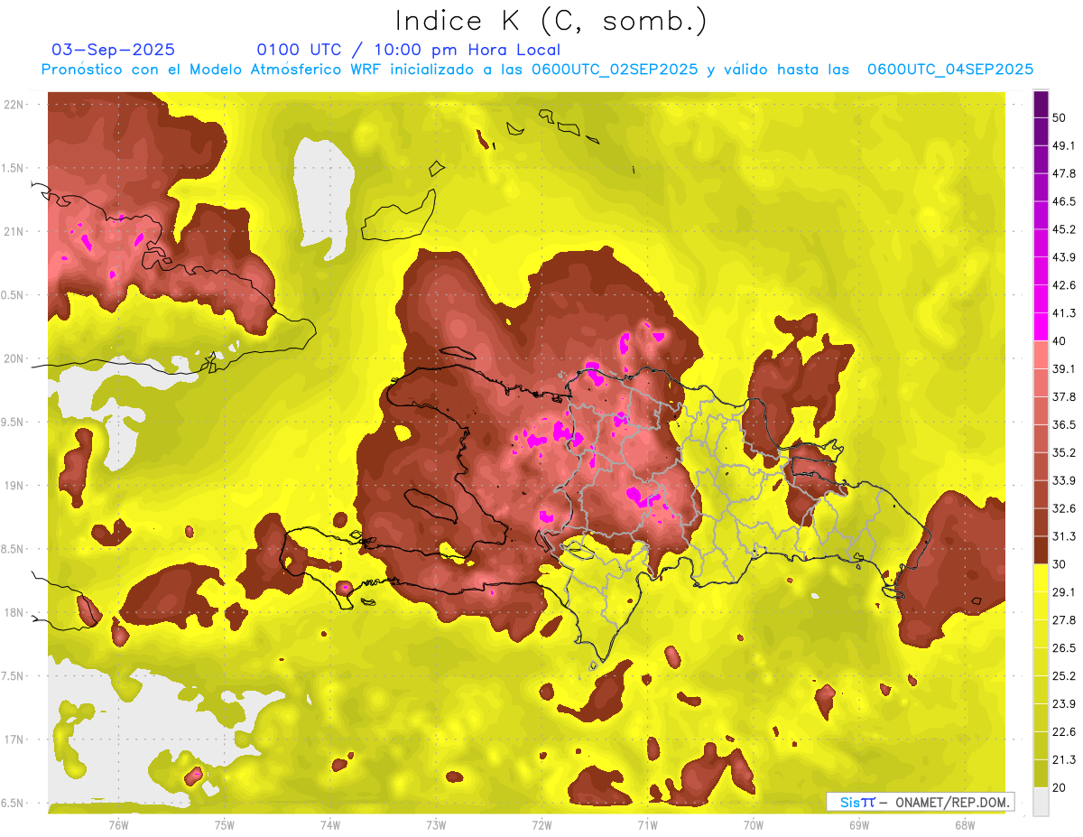
Task: Select the date label 03-Sep-2025
Action: pyautogui.click(x=114, y=50)
